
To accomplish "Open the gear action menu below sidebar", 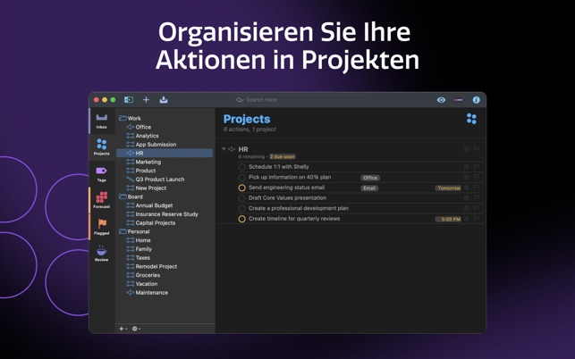I will click(136, 329).
